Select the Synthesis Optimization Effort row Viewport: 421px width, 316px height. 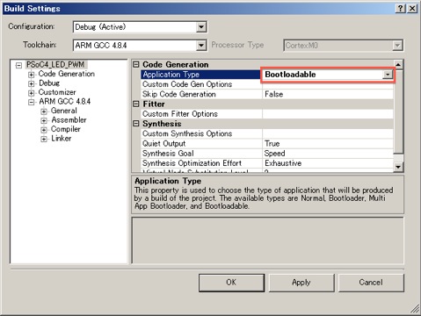pyautogui.click(x=267, y=163)
